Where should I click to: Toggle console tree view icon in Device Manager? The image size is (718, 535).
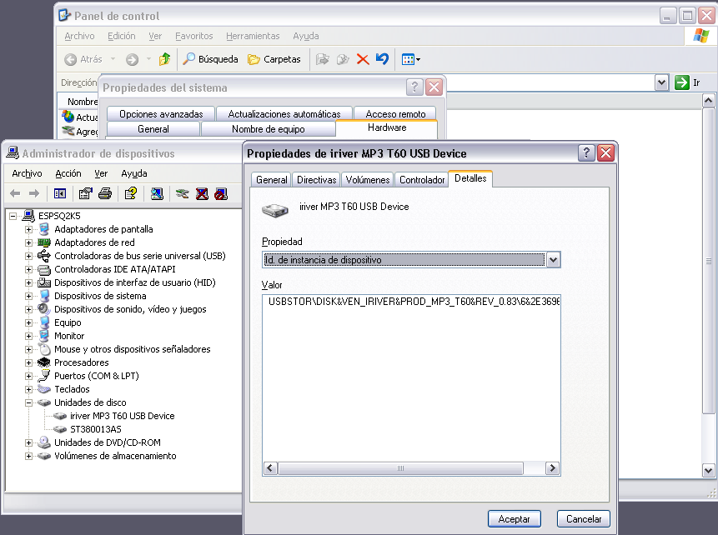(60, 193)
